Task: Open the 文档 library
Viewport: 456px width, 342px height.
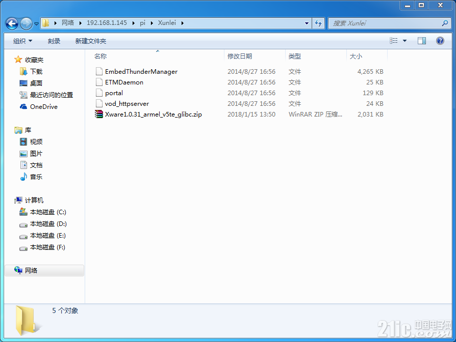Action: 36,165
